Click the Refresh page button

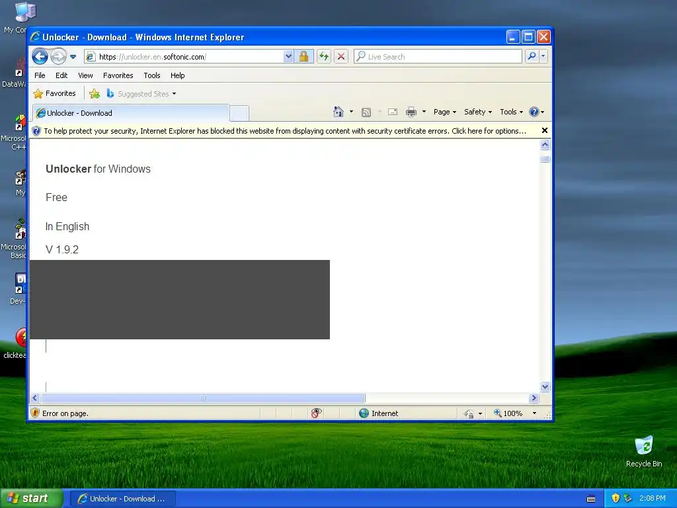click(x=324, y=57)
